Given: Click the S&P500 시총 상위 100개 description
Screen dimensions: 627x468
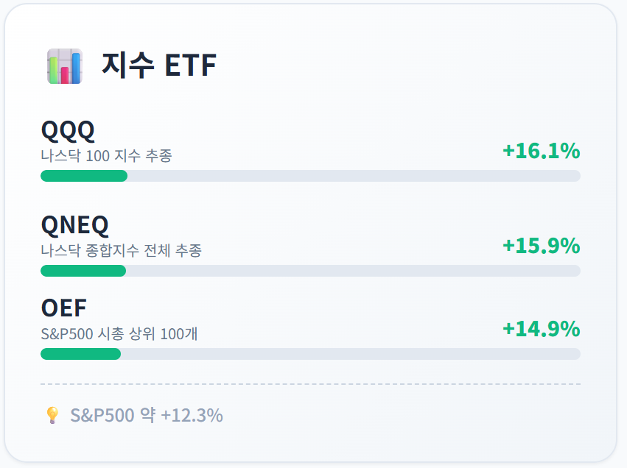Looking at the screenshot, I should [119, 334].
